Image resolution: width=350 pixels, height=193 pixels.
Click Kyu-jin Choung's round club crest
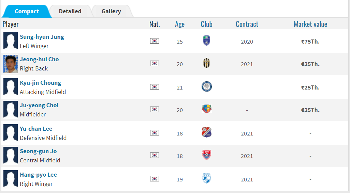click(x=206, y=86)
